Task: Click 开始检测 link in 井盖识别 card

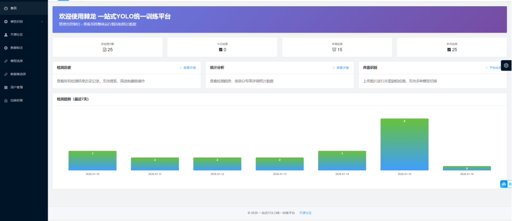Action: click(x=495, y=68)
